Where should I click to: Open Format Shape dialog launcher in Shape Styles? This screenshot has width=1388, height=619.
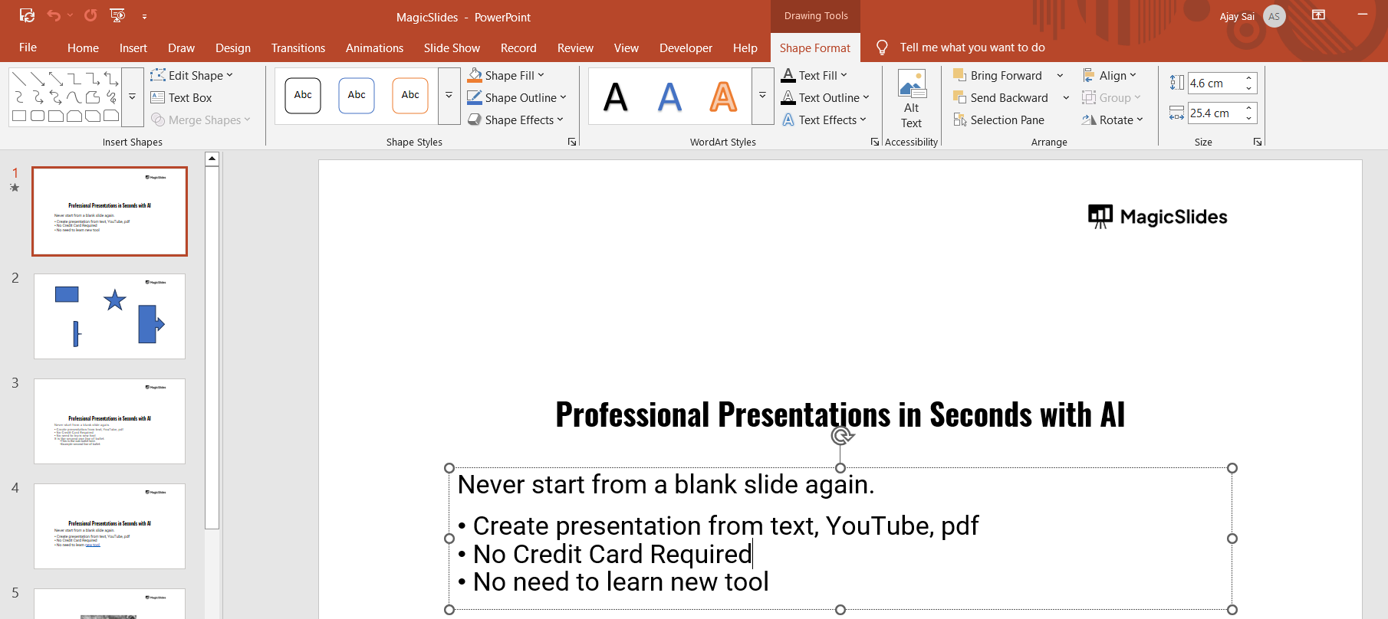572,142
